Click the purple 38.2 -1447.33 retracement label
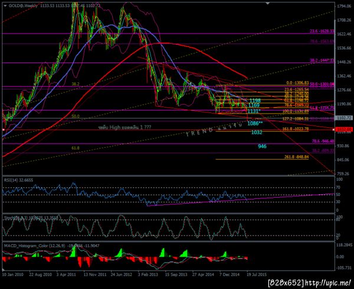Screen dimensions: 354x289 click(322, 61)
